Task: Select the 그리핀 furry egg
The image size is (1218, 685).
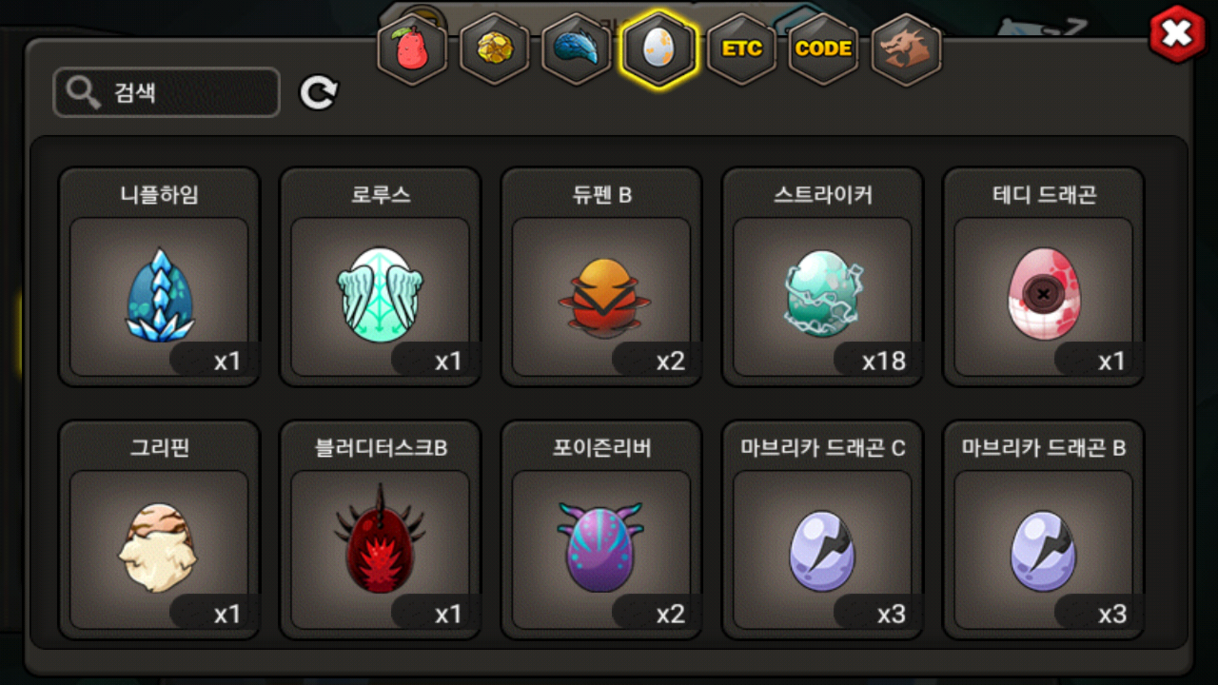Action: [x=159, y=530]
